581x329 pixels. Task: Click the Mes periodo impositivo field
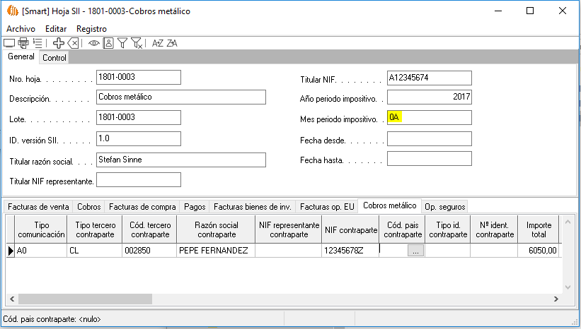(429, 118)
